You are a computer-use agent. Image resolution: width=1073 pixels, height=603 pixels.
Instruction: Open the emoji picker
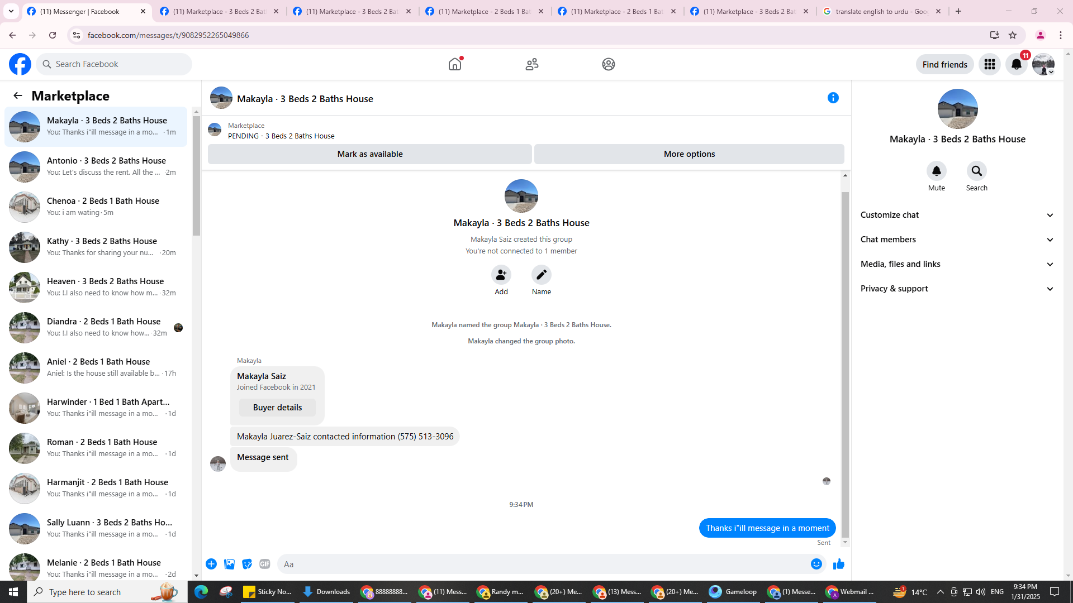pos(816,564)
